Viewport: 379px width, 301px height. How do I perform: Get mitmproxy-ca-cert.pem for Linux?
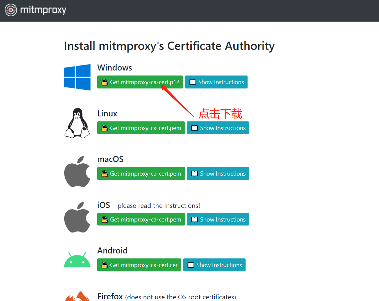141,128
